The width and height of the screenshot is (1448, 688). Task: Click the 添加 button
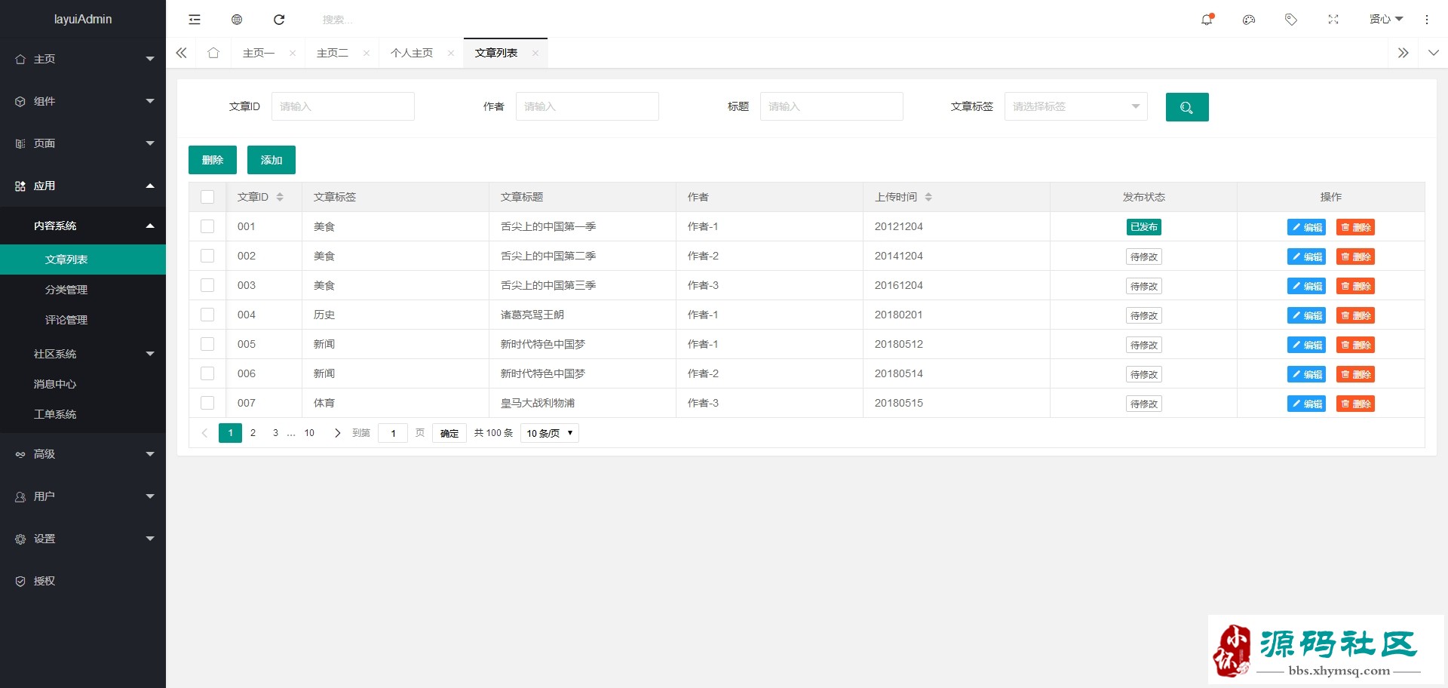(271, 160)
